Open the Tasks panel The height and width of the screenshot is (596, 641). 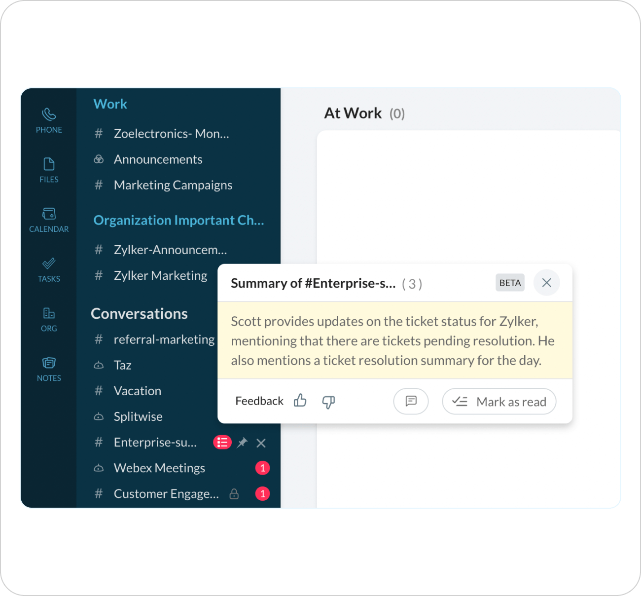point(48,269)
